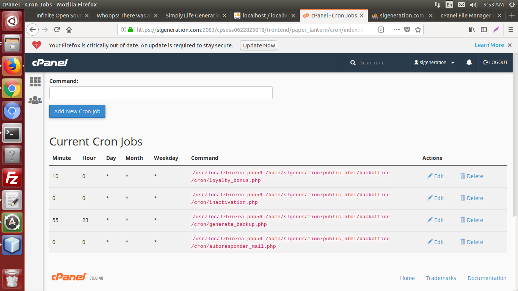The image size is (518, 291).
Task: Open Terminal from the Ubuntu dock
Action: coord(12,133)
